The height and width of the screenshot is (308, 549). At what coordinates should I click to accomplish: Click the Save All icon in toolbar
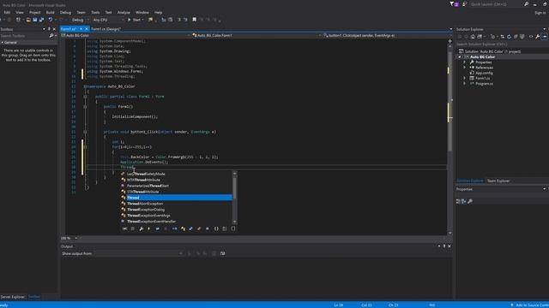click(41, 20)
